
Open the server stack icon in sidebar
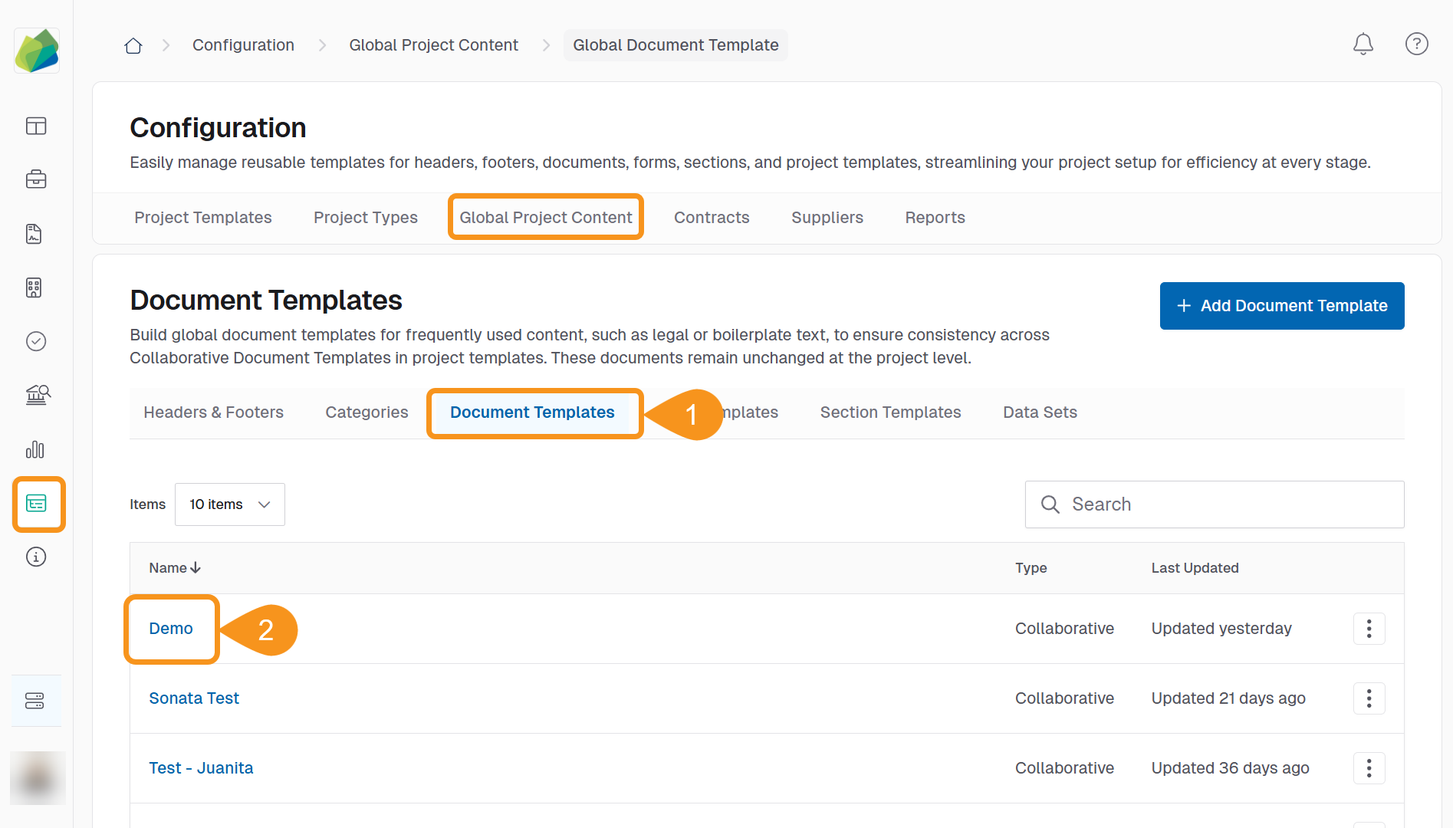pos(35,701)
